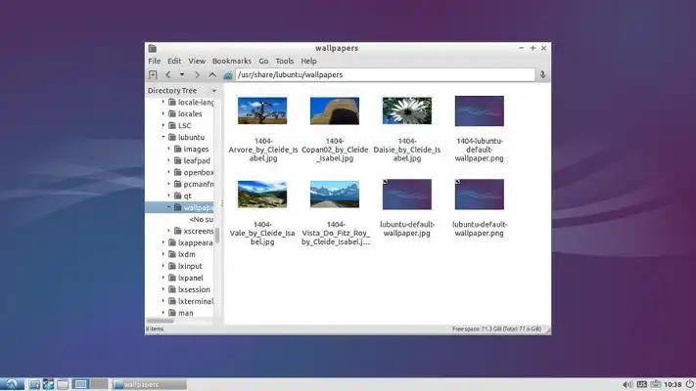Click the path address bar field
The image size is (696, 391).
[382, 74]
